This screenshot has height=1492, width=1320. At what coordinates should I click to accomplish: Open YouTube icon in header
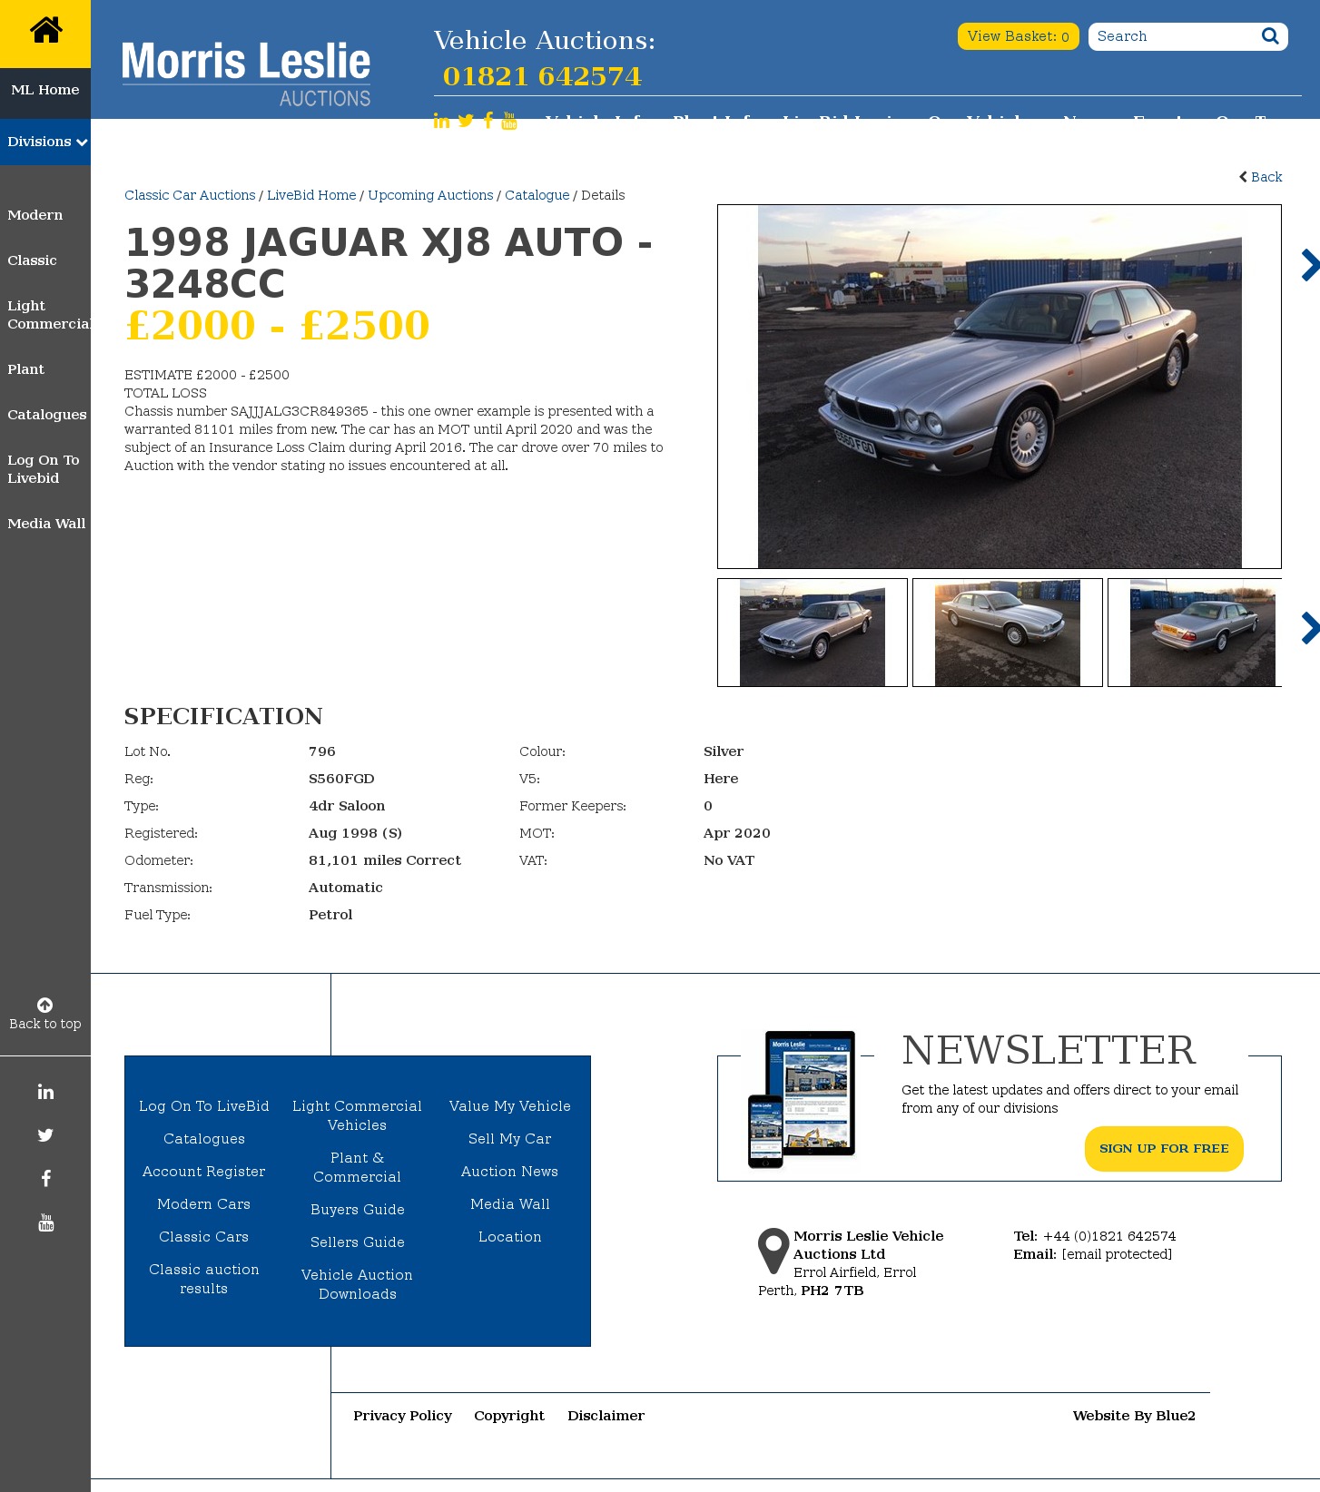point(509,121)
